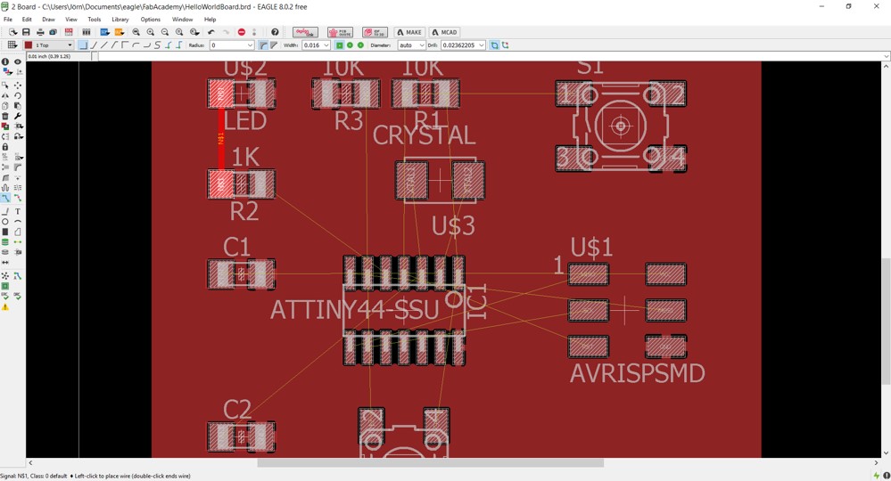Select the Lock padlock tool

[5, 146]
